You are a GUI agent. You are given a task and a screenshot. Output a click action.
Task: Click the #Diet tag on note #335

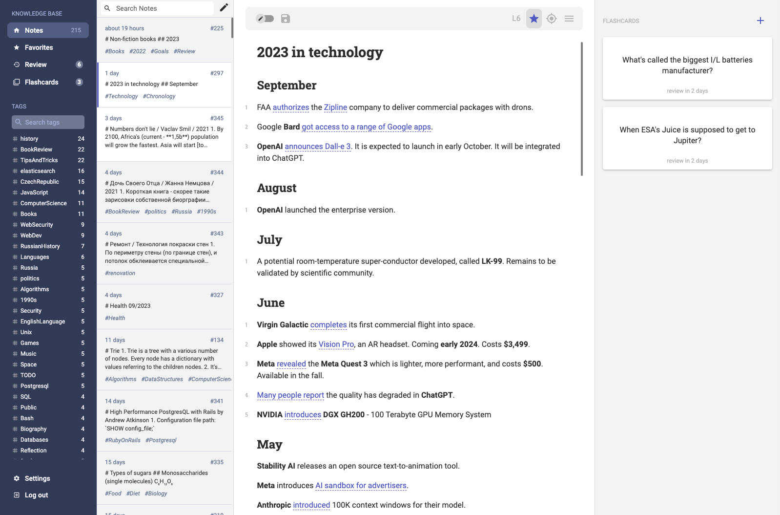click(x=133, y=494)
